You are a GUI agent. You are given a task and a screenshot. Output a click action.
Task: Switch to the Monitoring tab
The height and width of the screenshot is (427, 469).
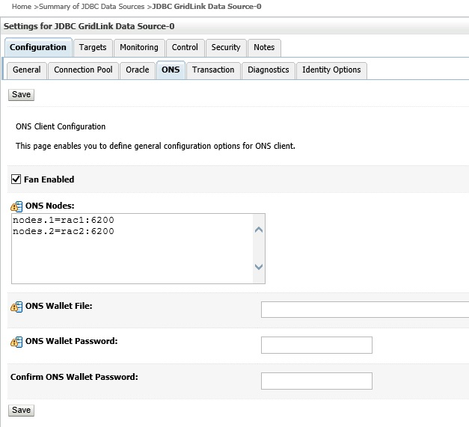pyautogui.click(x=139, y=47)
